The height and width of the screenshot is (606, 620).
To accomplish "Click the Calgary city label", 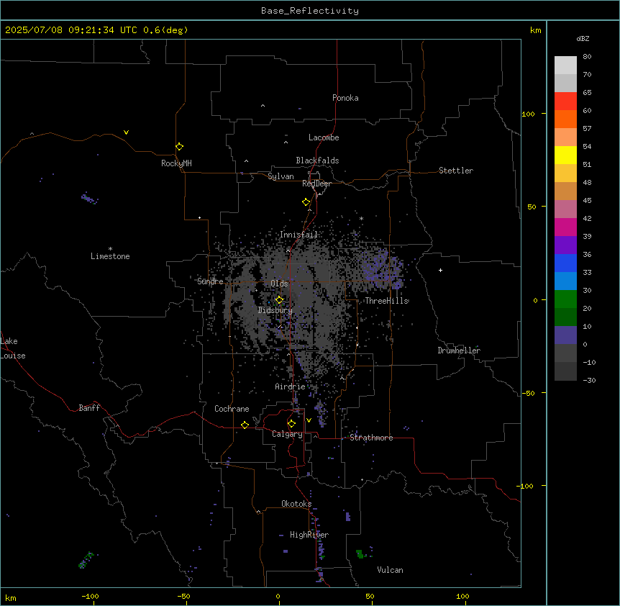I will pos(287,434).
